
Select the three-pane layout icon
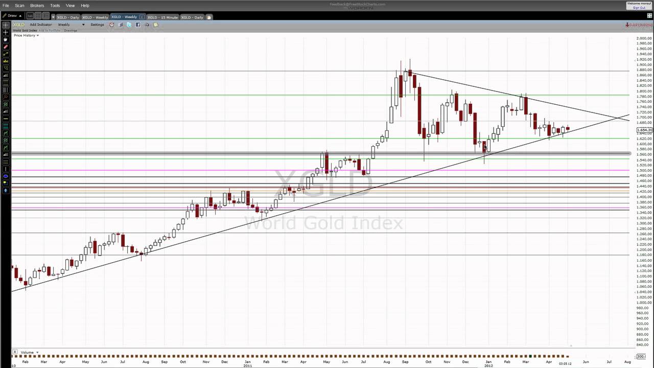pos(46,16)
